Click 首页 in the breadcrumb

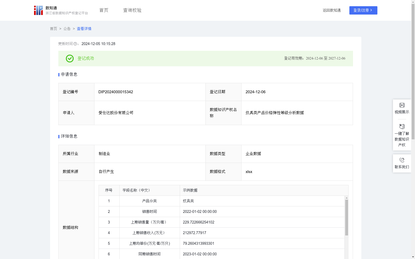click(53, 29)
